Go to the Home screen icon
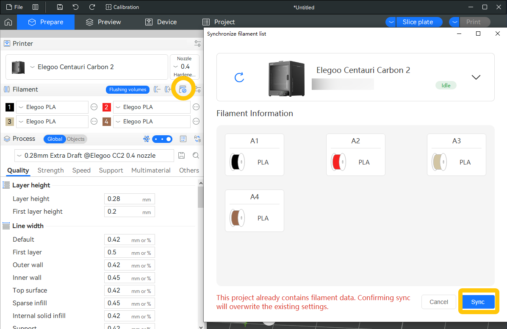 (x=8, y=22)
